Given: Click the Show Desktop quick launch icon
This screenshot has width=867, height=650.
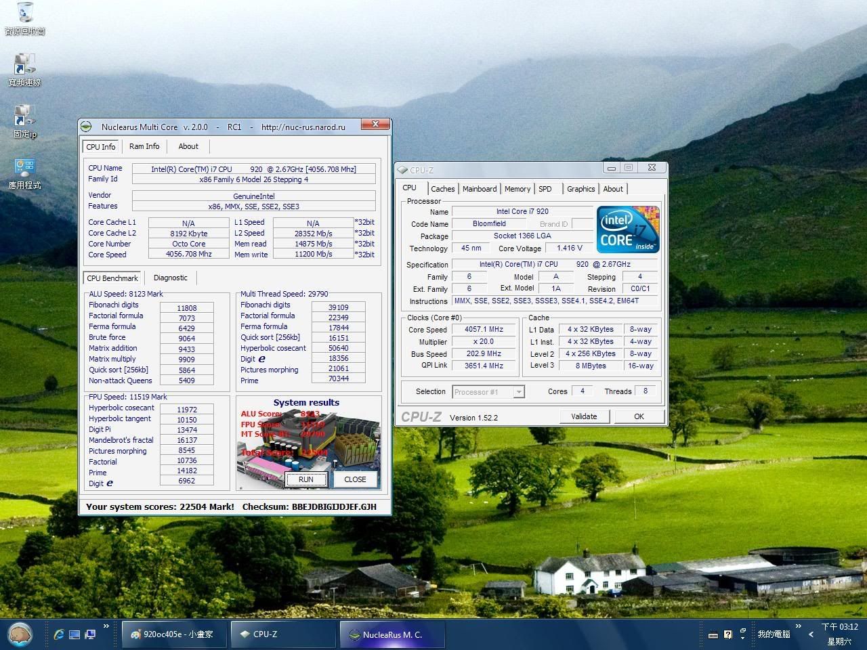Looking at the screenshot, I should click(75, 634).
